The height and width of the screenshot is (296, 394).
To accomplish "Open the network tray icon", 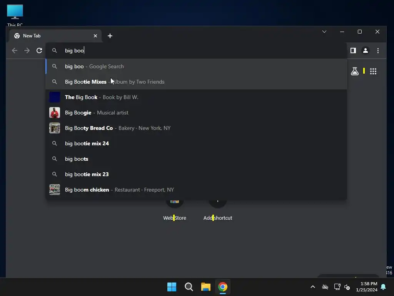I will tap(337, 287).
